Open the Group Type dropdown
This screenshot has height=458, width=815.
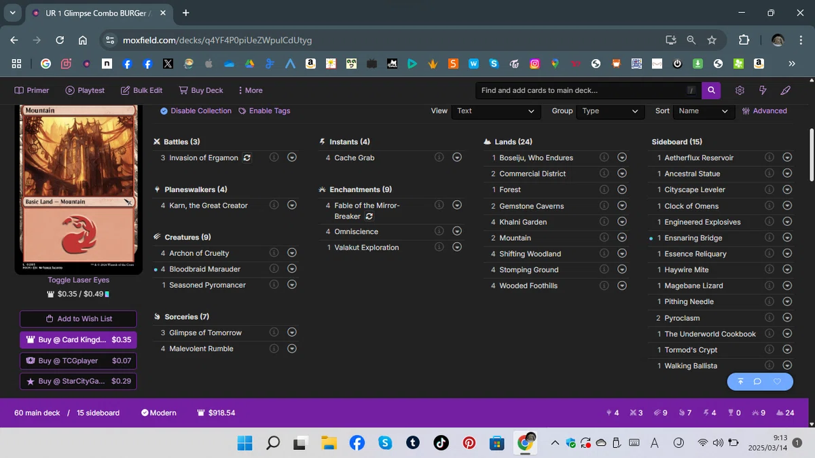[610, 111]
